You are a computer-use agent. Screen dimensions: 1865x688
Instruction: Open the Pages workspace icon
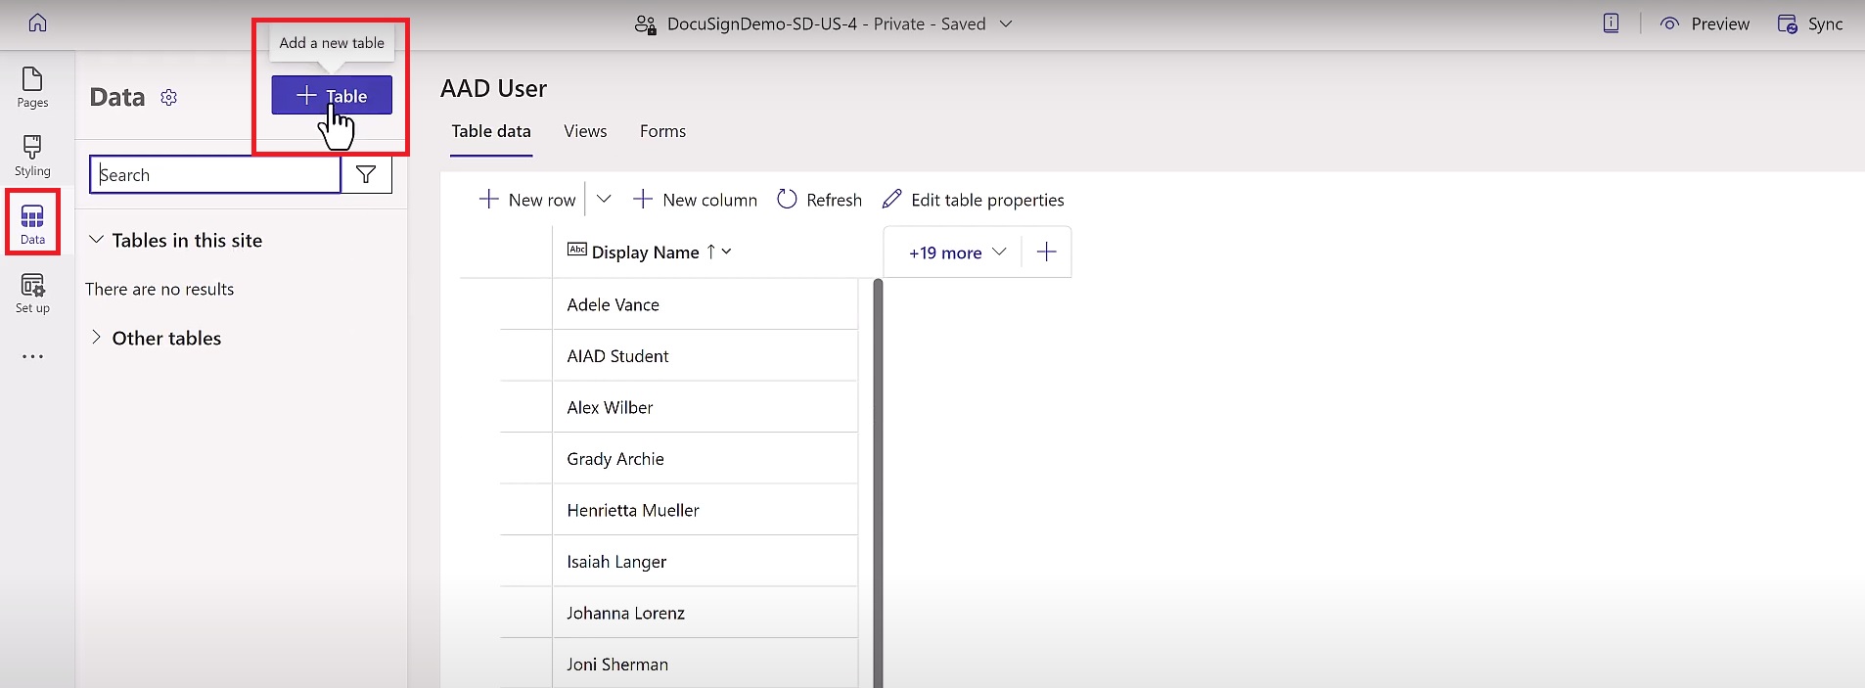(32, 87)
